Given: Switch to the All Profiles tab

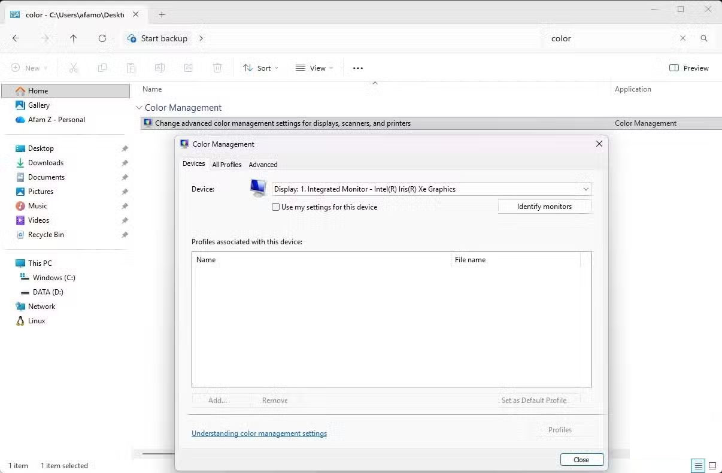Looking at the screenshot, I should click(227, 165).
